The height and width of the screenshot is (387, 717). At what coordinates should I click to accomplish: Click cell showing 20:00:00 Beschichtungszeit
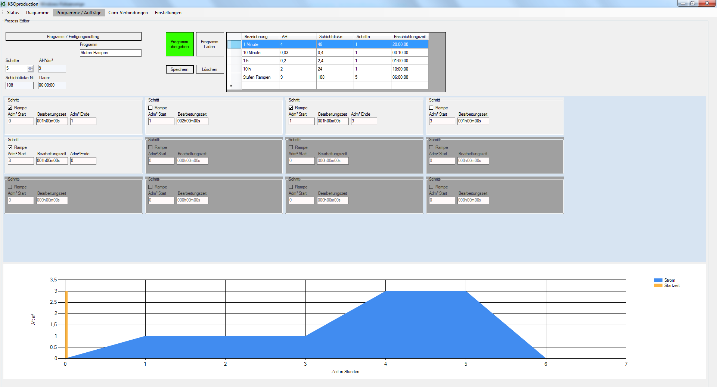[x=410, y=44]
